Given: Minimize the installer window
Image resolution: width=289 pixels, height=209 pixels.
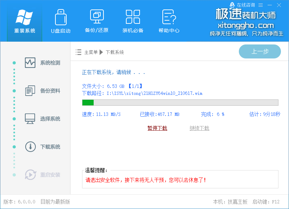Looking at the screenshot, I should 270,5.
